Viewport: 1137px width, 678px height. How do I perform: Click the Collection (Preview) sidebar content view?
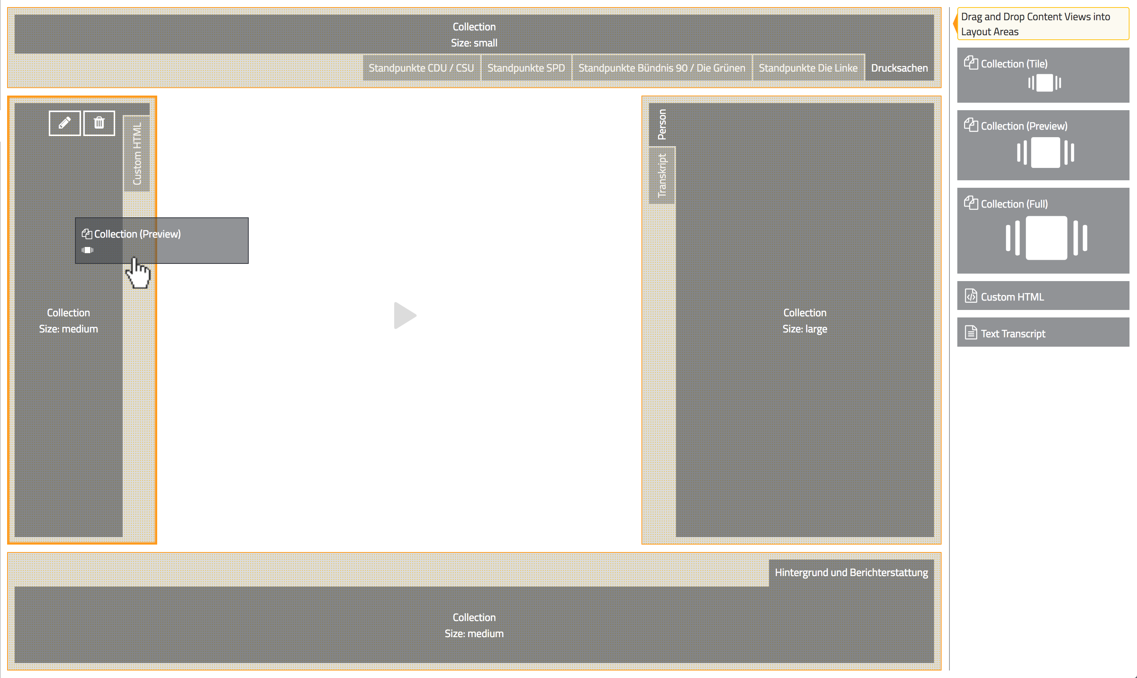pyautogui.click(x=1043, y=145)
